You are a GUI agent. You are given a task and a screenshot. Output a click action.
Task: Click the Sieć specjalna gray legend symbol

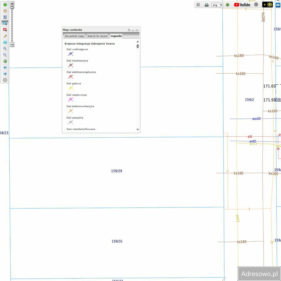(x=70, y=122)
